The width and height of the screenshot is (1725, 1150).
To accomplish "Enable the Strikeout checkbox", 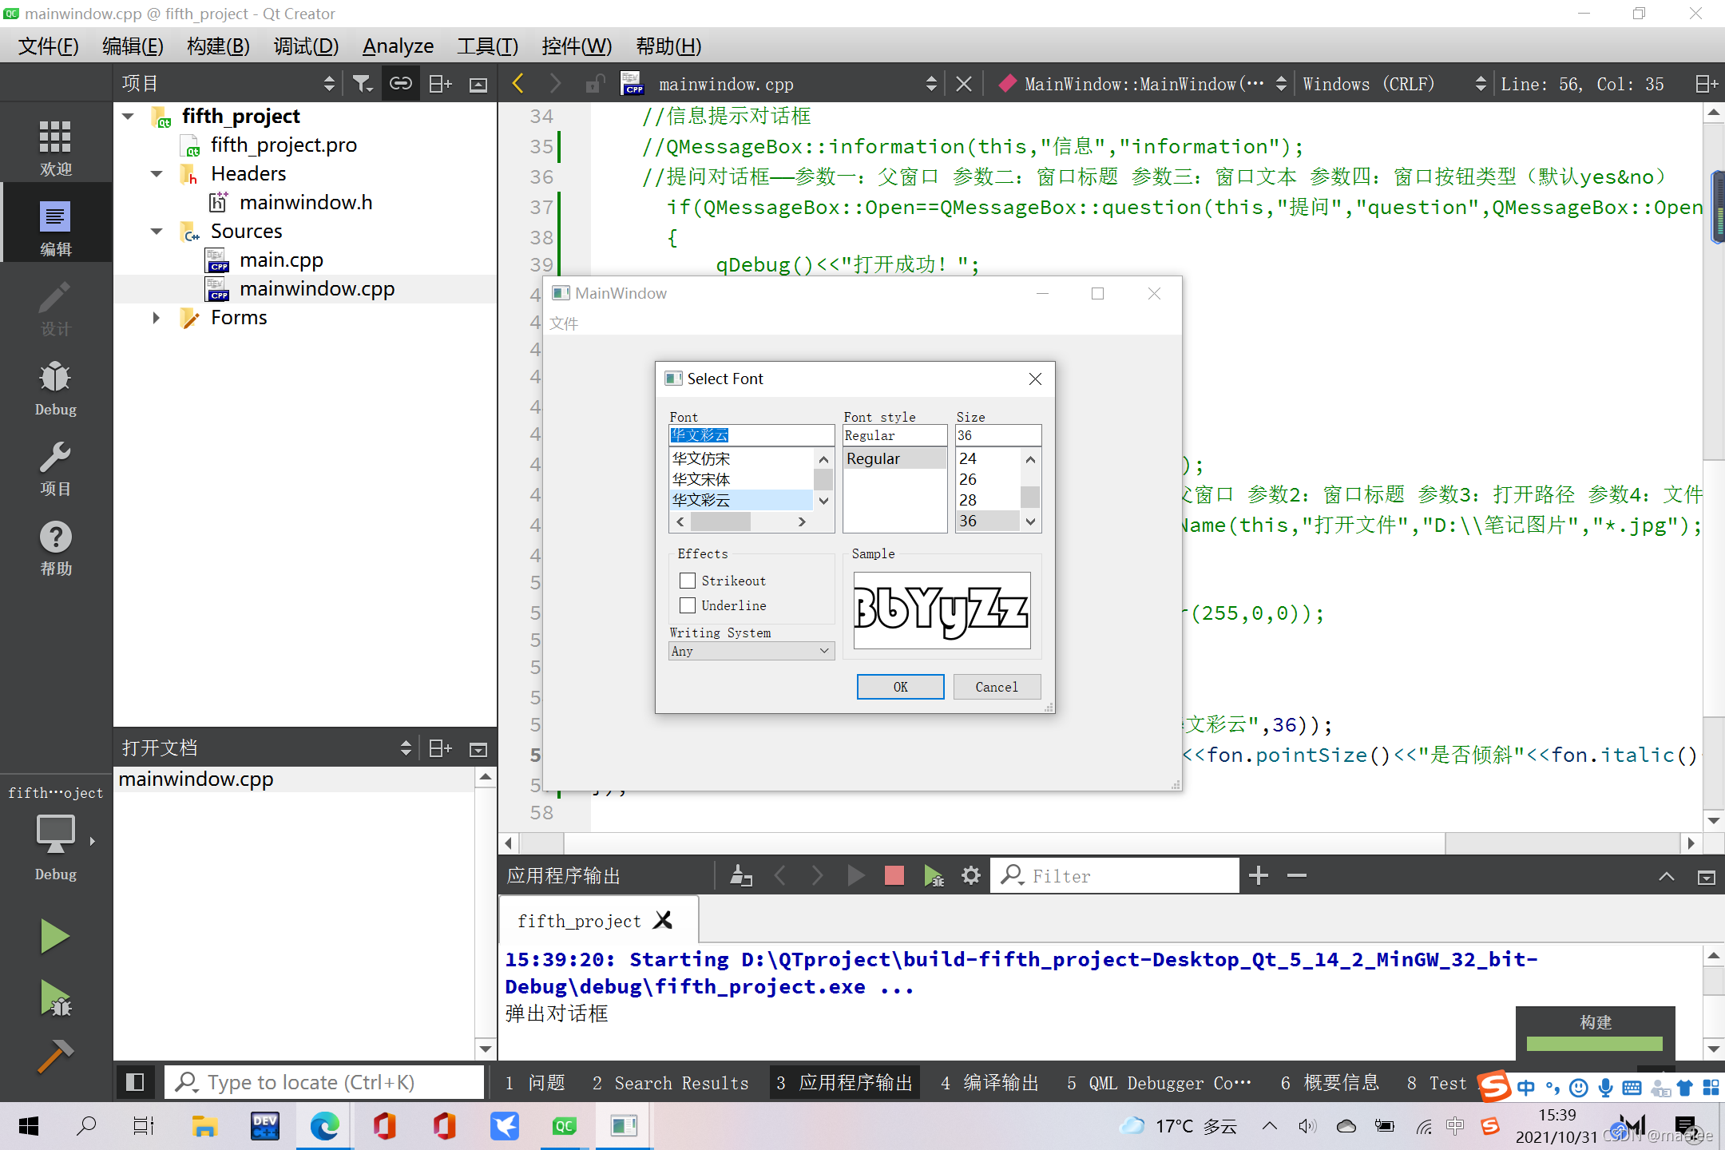I will [688, 581].
